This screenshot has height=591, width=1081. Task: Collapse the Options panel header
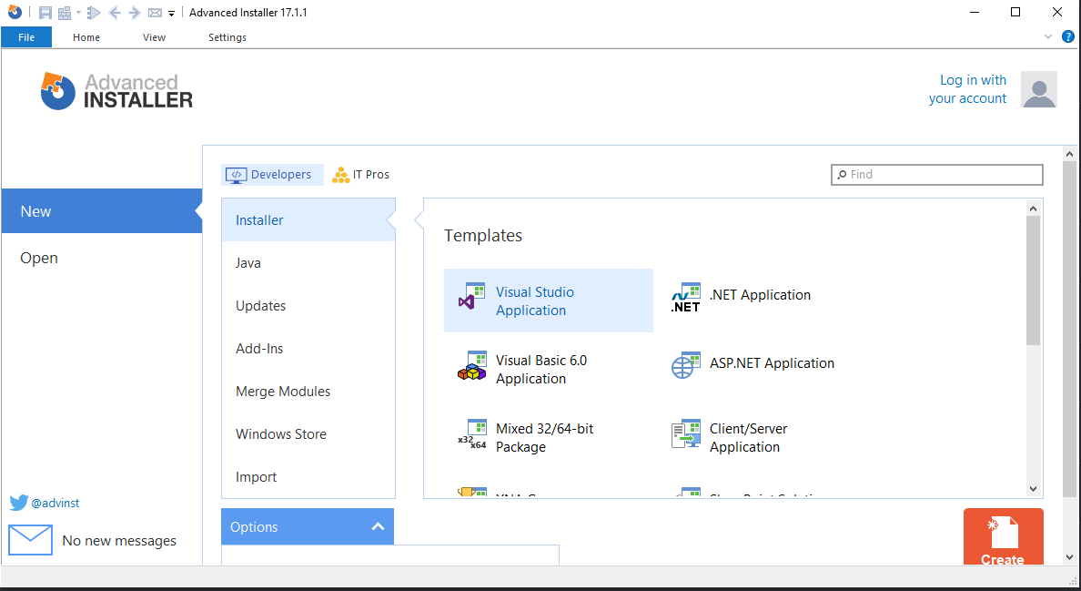pyautogui.click(x=308, y=526)
